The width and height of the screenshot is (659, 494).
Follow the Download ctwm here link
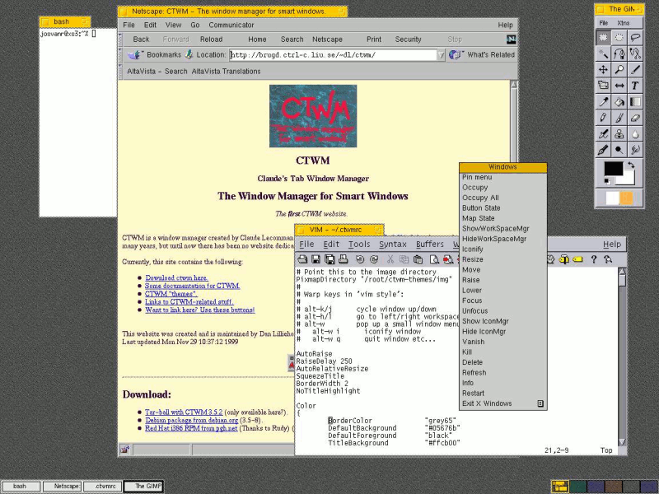(175, 277)
